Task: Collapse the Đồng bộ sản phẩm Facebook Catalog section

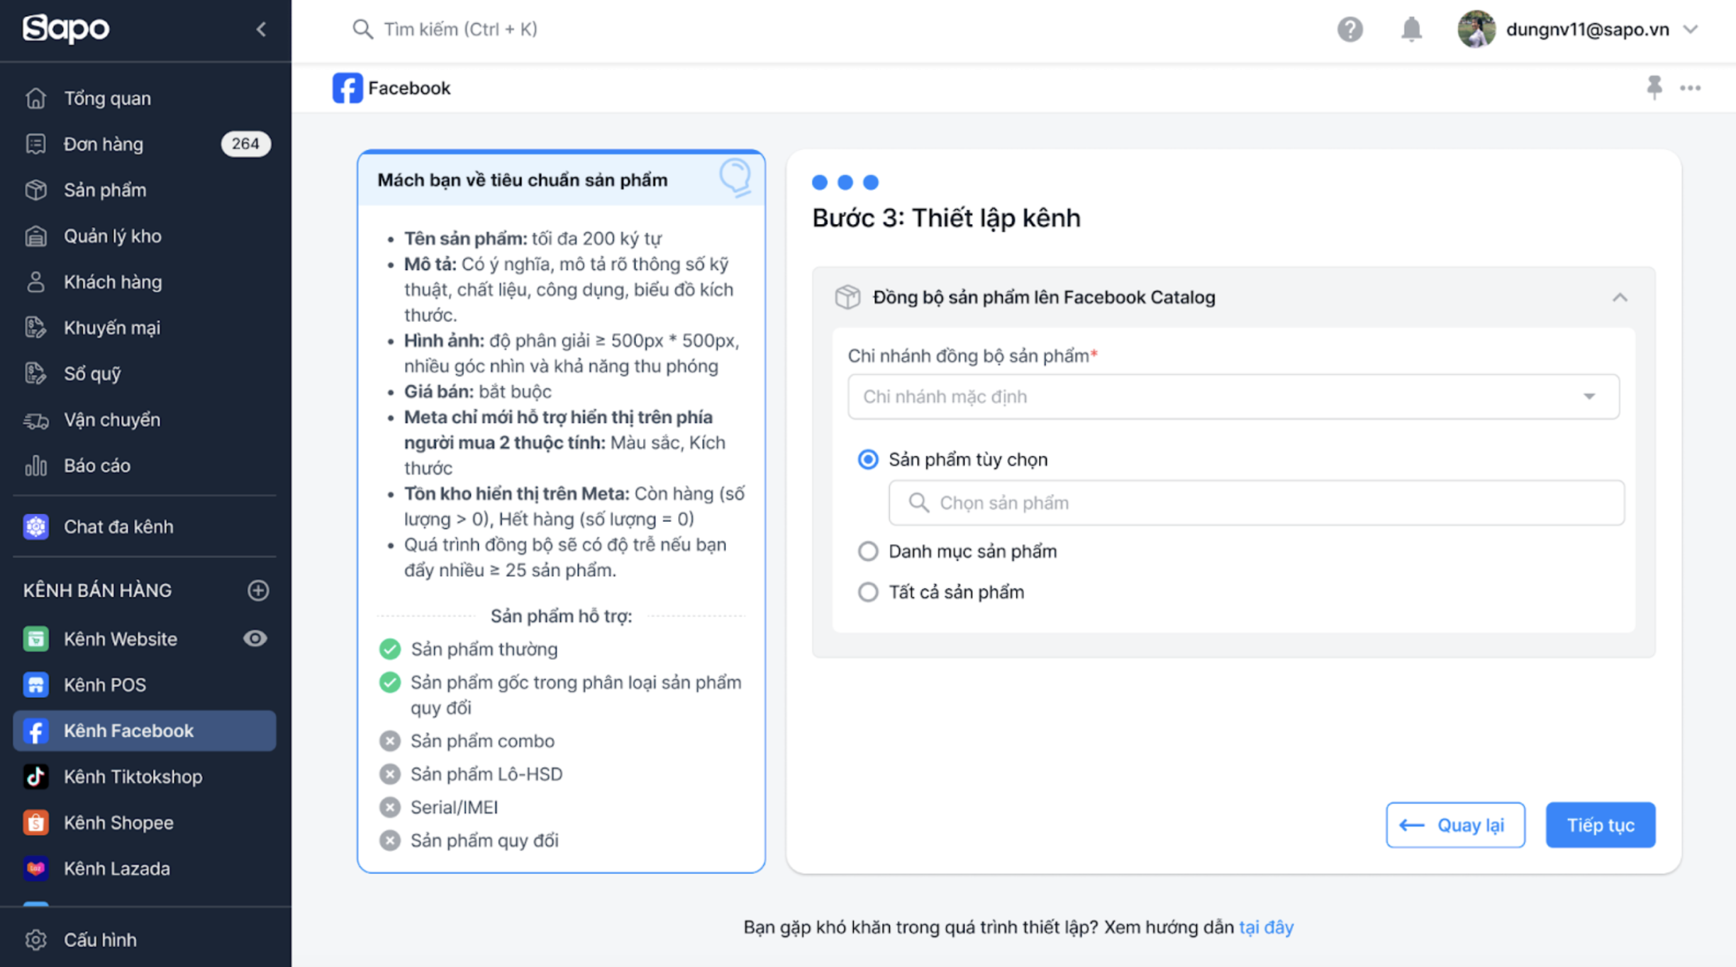Action: point(1619,297)
